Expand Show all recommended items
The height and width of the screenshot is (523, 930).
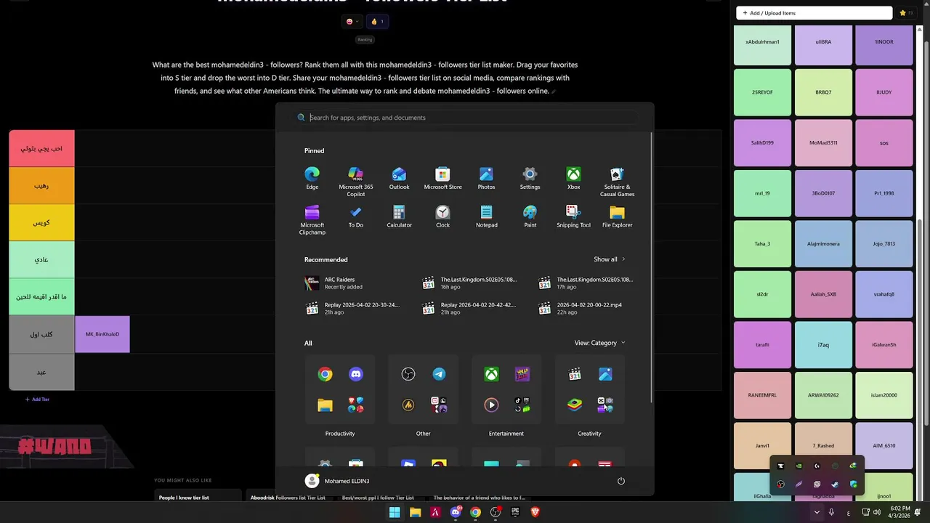(609, 259)
